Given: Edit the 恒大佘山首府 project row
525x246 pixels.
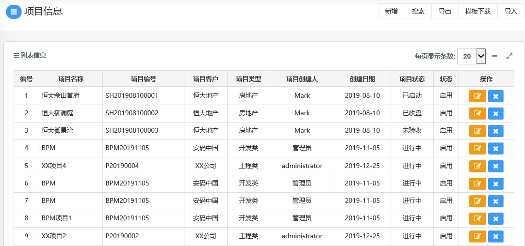Looking at the screenshot, I should 477,96.
